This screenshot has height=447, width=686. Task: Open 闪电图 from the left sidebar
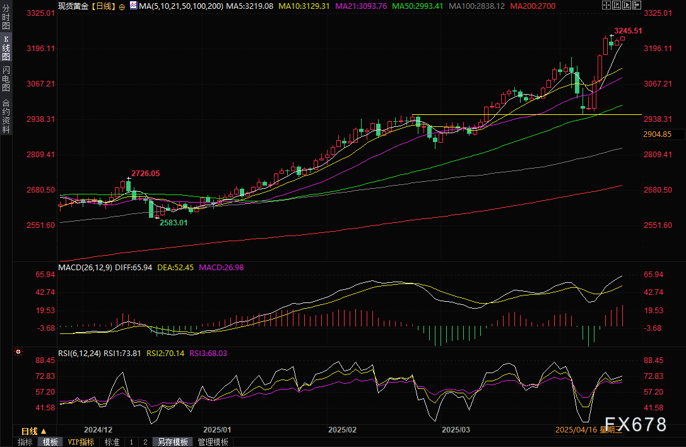(x=6, y=80)
